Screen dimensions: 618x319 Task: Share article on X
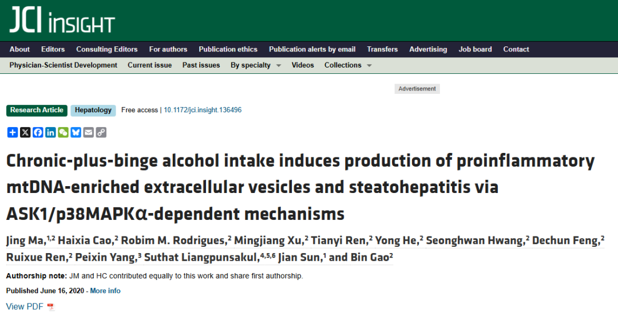pos(25,132)
